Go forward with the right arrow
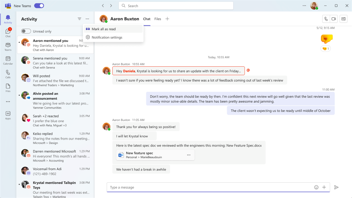Image resolution: width=352 pixels, height=198 pixels. 111,5
